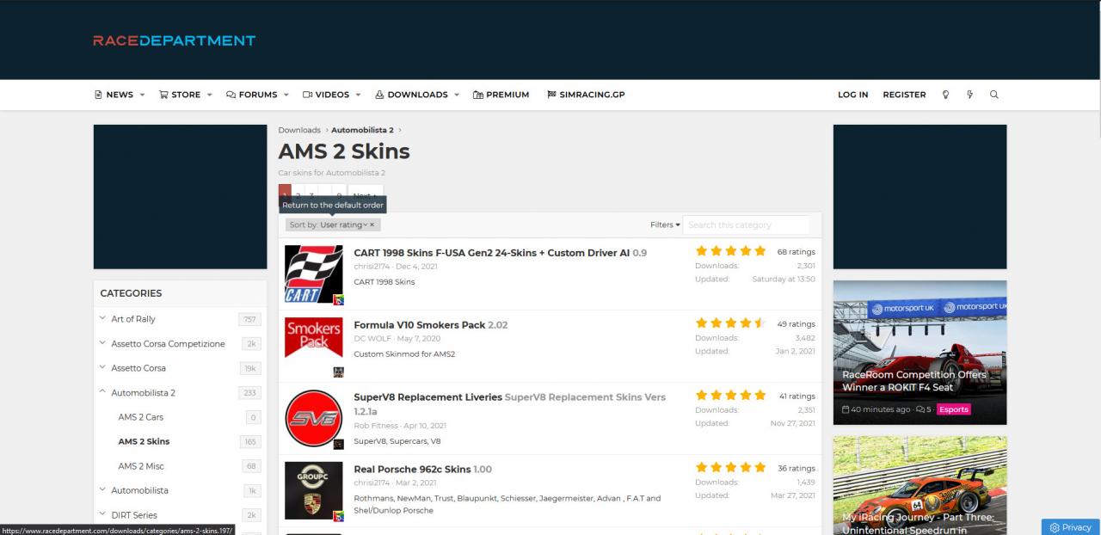The width and height of the screenshot is (1101, 535).
Task: Open the Filters dropdown
Action: pyautogui.click(x=665, y=224)
